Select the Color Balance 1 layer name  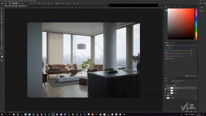[x=176, y=88]
